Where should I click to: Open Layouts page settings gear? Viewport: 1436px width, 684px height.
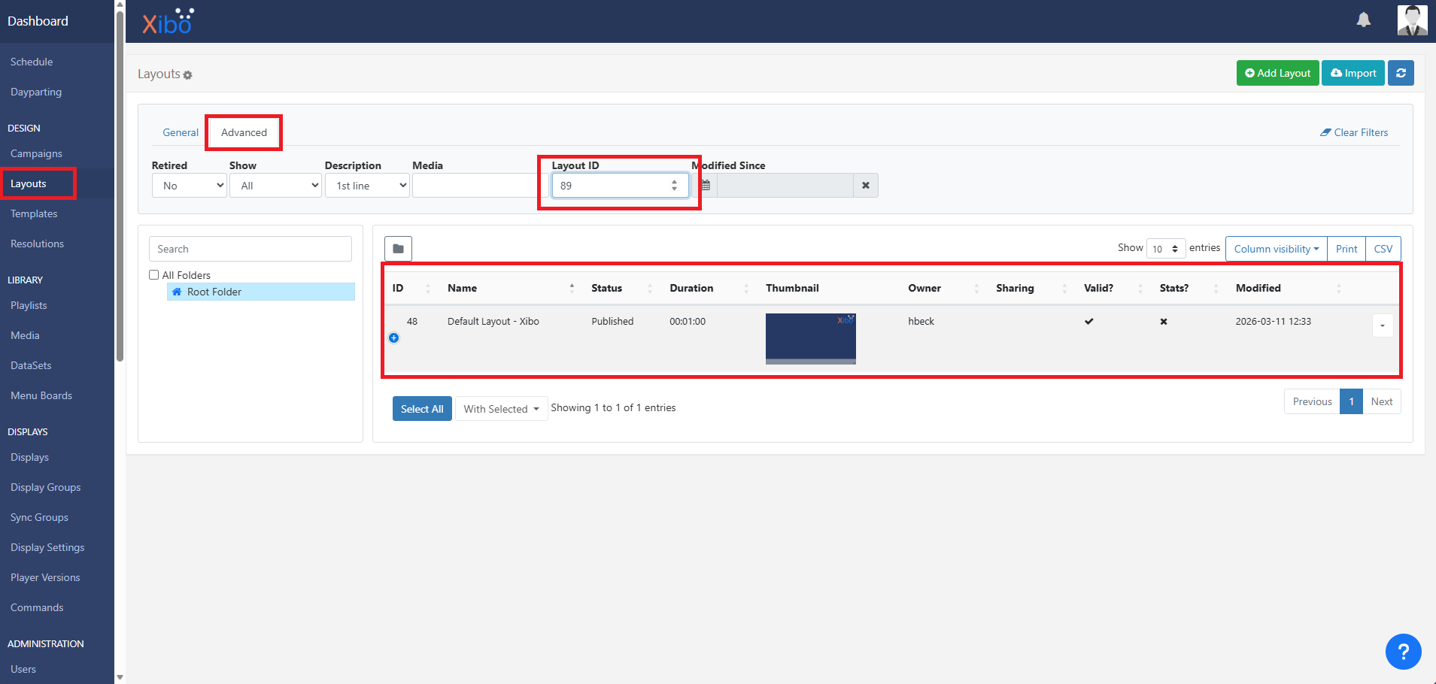(188, 75)
